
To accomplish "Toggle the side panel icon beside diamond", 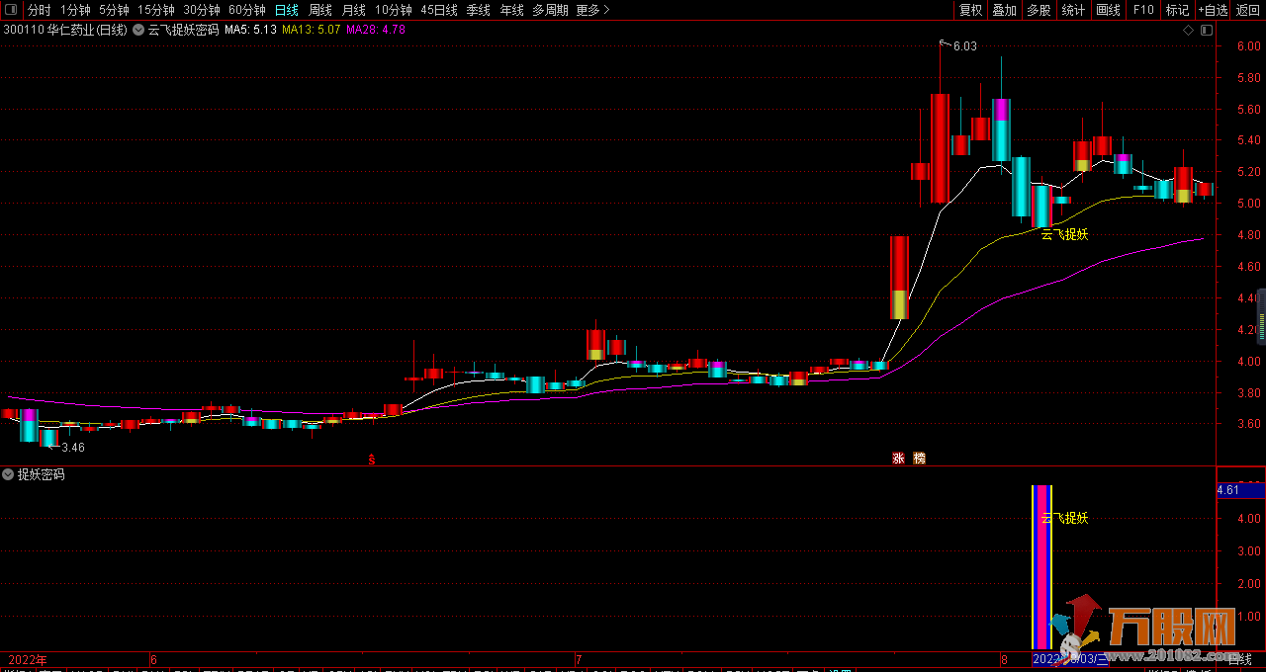I will pyautogui.click(x=1206, y=30).
